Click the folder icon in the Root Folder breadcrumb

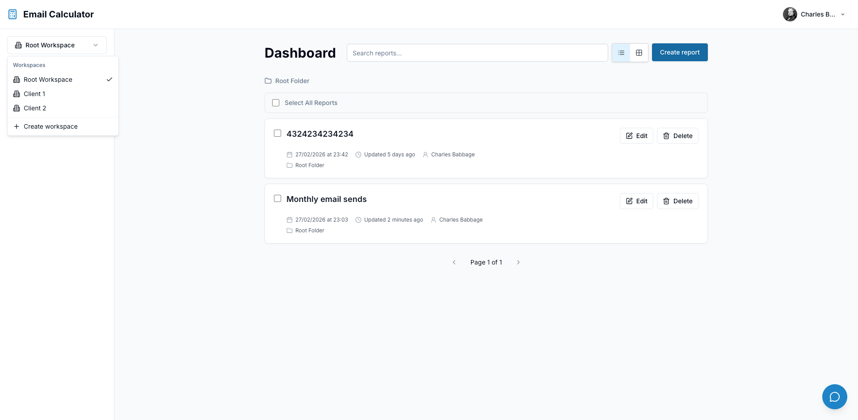click(x=268, y=81)
